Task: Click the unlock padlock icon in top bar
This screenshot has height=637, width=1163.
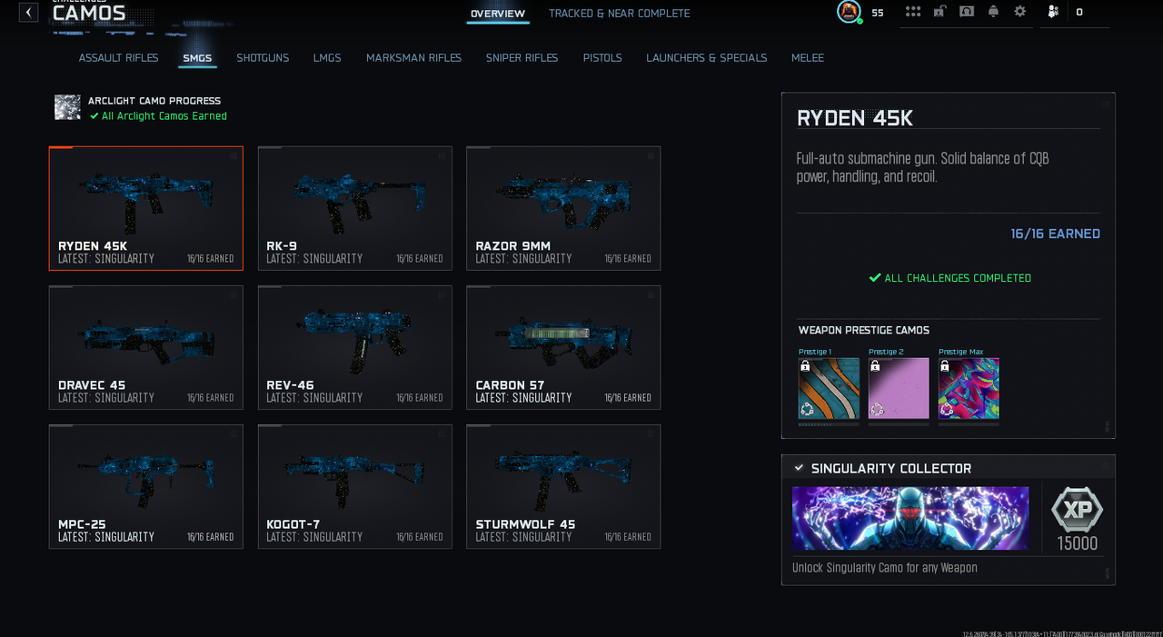Action: tap(939, 12)
